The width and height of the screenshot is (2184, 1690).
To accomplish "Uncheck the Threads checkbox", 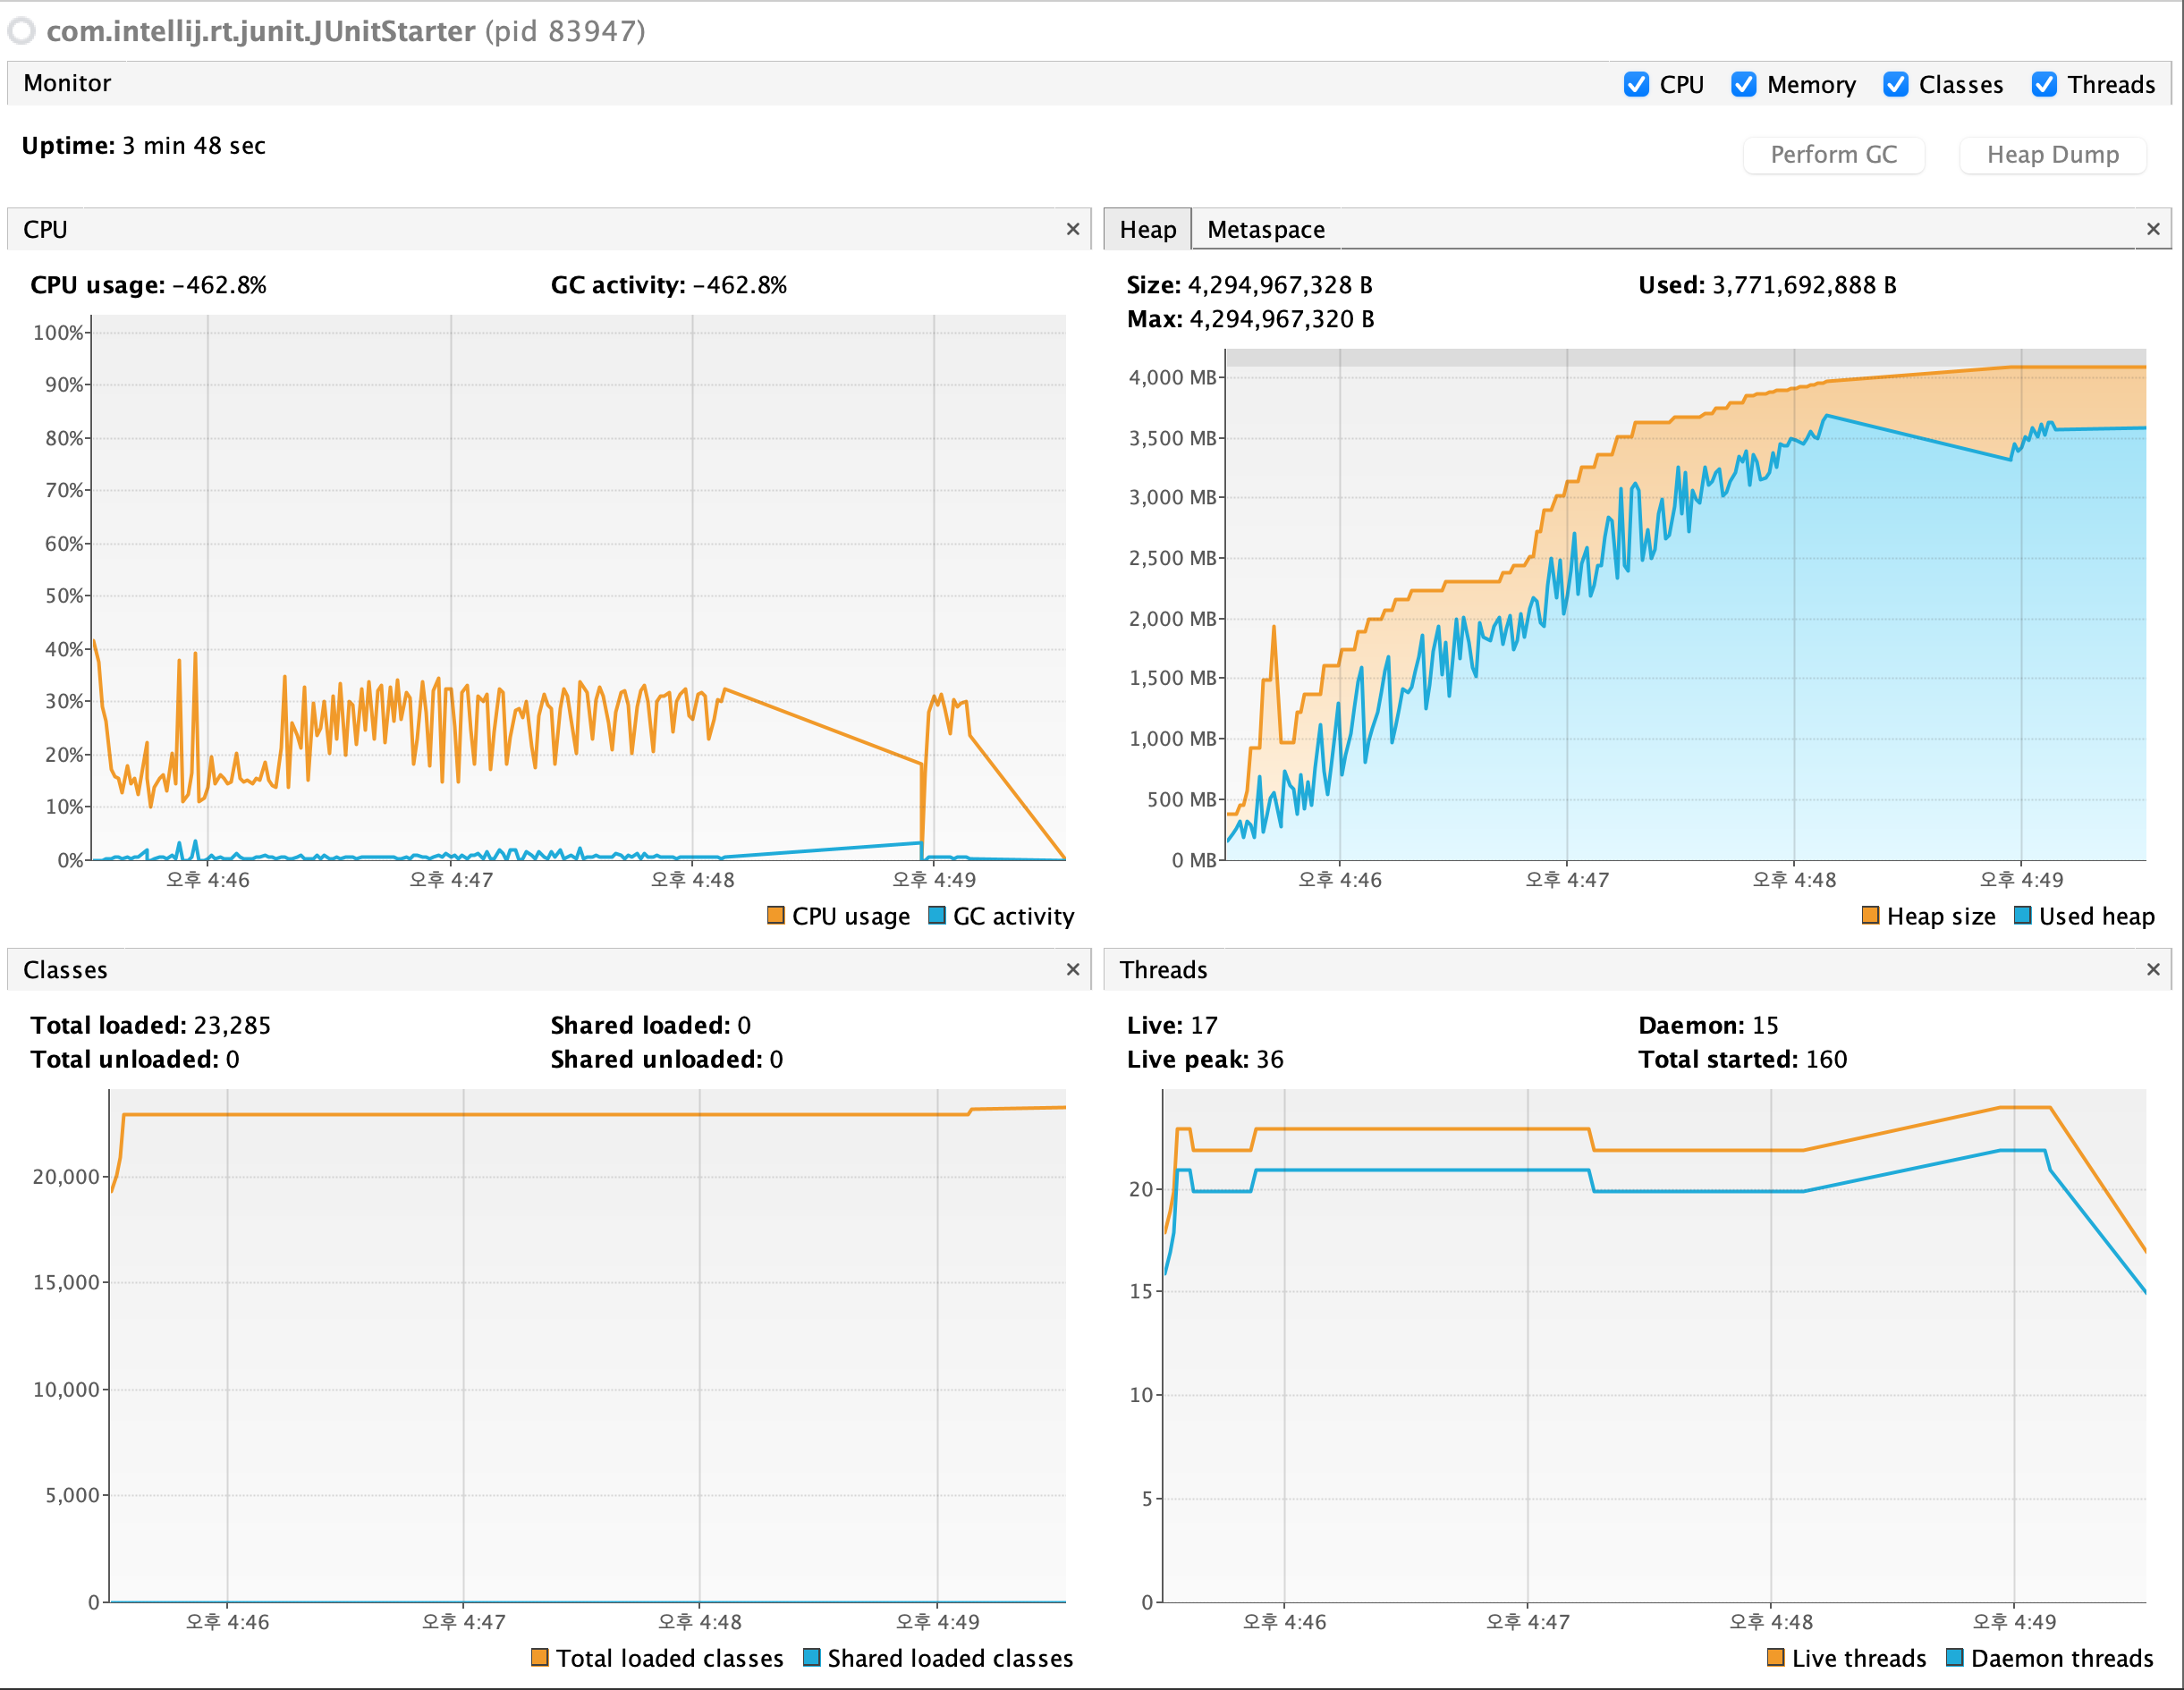I will click(2044, 84).
